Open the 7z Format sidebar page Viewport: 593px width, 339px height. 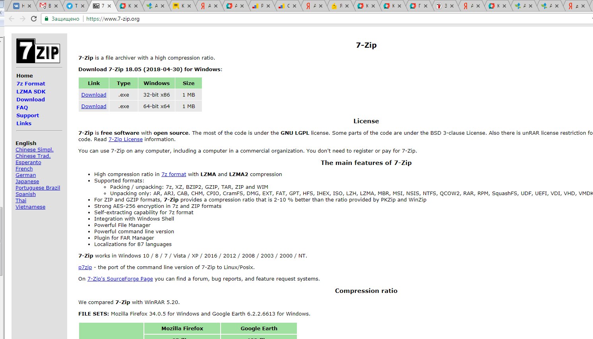[x=31, y=83]
